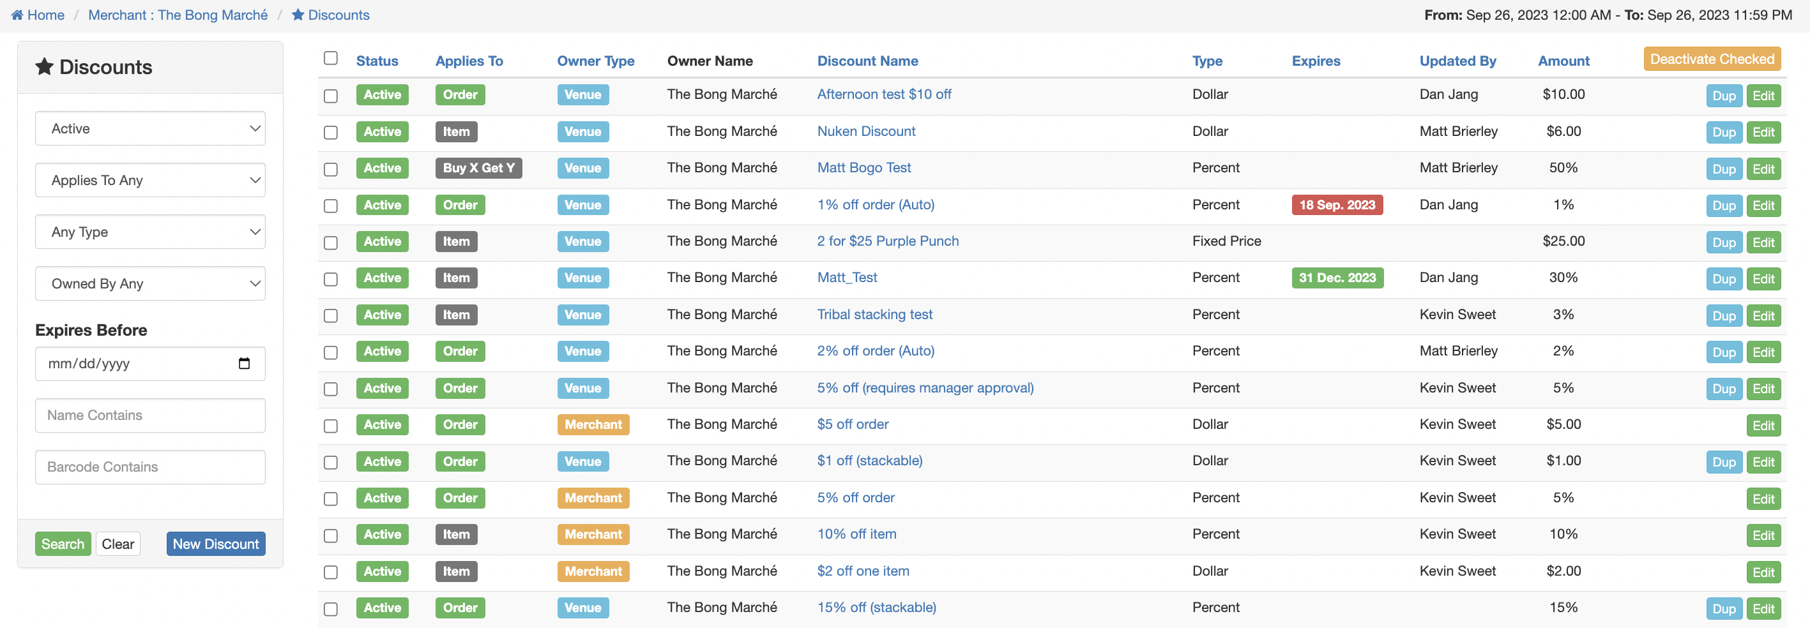Open the $2 off one item link
The image size is (1810, 628).
point(863,571)
